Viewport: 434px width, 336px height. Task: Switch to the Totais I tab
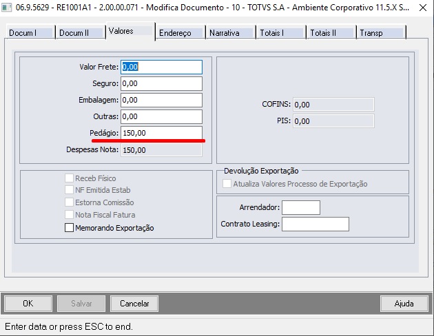281,32
